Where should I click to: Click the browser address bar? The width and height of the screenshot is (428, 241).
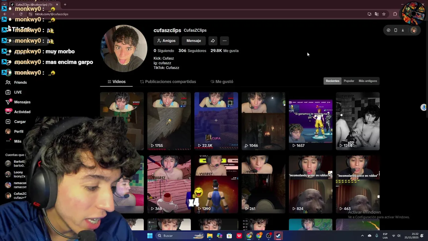[197, 14]
